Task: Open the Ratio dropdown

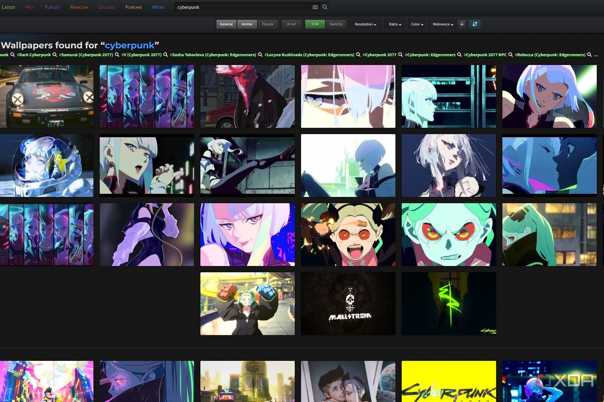Action: pos(395,24)
